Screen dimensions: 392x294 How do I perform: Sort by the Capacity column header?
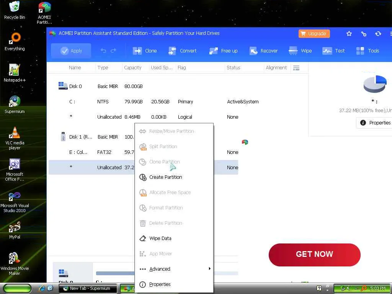click(x=132, y=67)
